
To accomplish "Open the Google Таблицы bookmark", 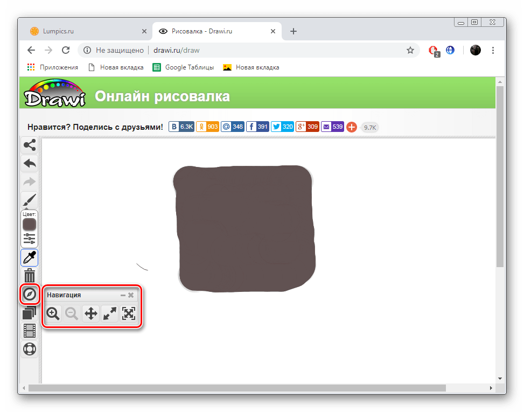I will click(x=183, y=67).
